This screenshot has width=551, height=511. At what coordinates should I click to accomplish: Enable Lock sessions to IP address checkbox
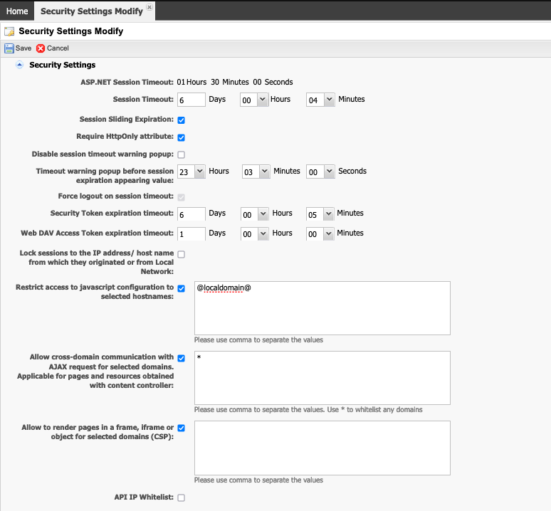coord(182,254)
